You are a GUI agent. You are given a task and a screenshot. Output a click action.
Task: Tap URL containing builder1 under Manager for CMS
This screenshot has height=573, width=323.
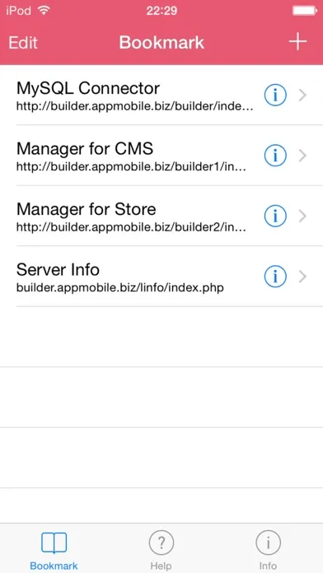click(131, 166)
